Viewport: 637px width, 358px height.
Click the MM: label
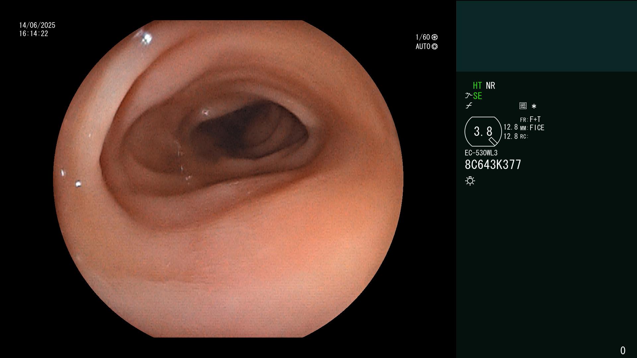(524, 128)
